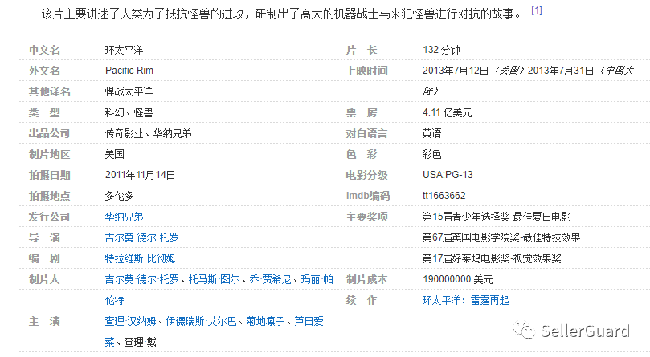Open director link 吉尔莫·德尔·托罗
Viewport: 650px width, 357px height.
(x=141, y=237)
